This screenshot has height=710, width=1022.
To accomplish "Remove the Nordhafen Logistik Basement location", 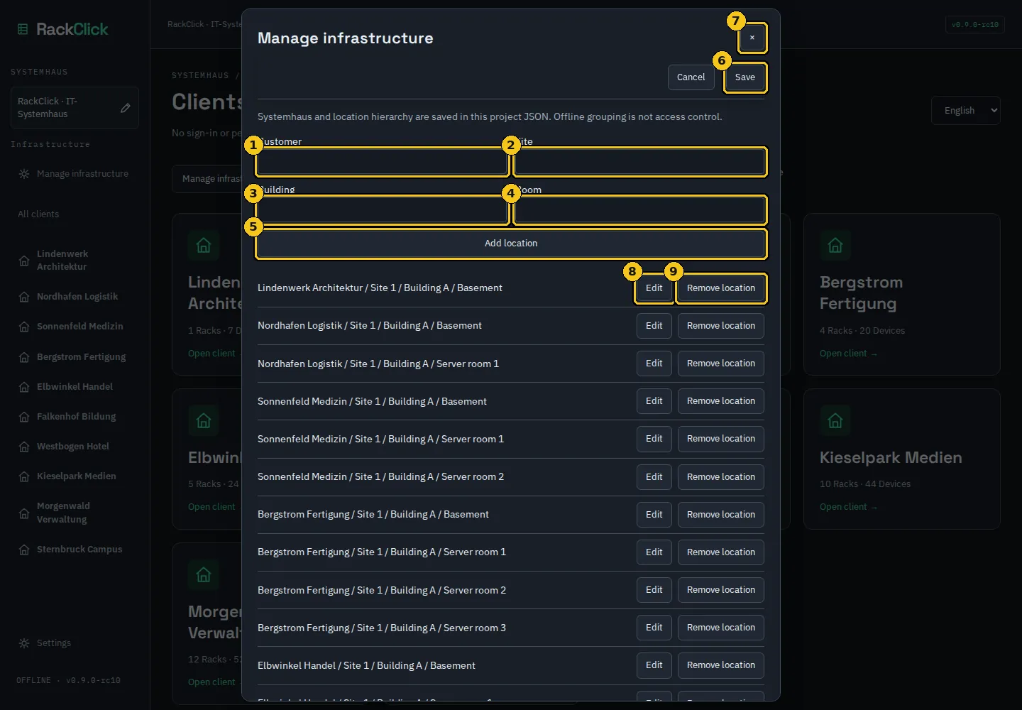I will coord(721,326).
